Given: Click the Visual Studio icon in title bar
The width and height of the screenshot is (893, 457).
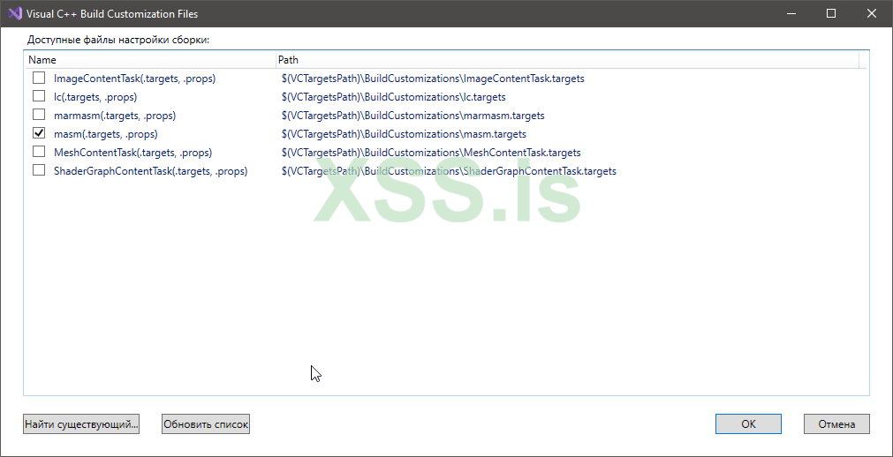Looking at the screenshot, I should point(15,13).
